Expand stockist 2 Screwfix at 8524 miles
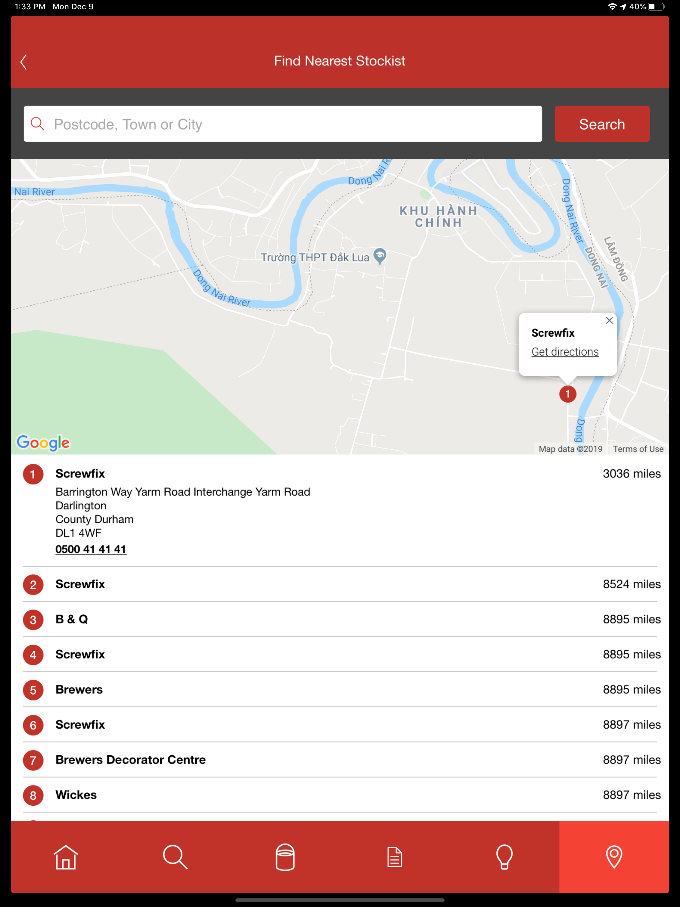Image resolution: width=680 pixels, height=907 pixels. click(340, 584)
